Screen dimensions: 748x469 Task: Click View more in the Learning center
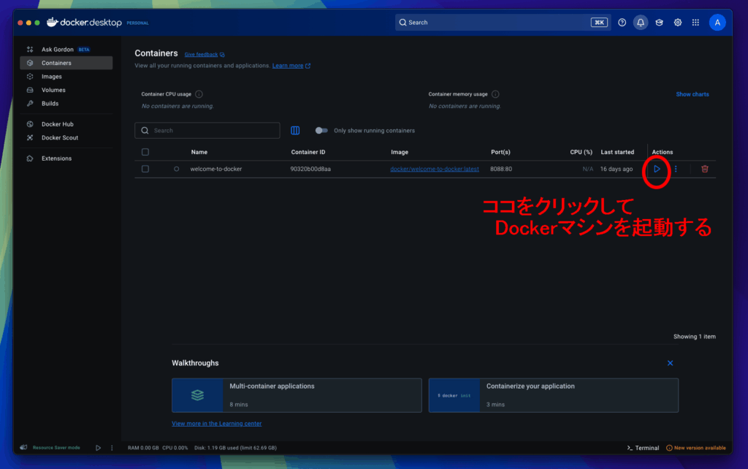(x=216, y=423)
